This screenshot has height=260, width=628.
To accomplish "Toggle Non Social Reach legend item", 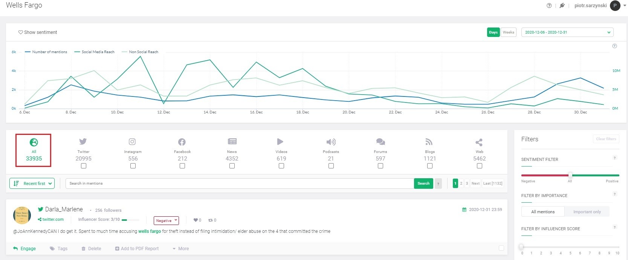I will tap(140, 52).
